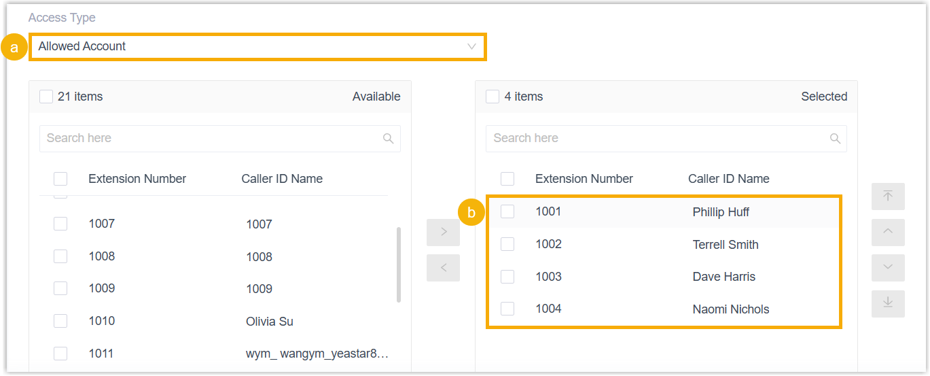Toggle the 4 items select-all checkbox
930x376 pixels.
[493, 97]
